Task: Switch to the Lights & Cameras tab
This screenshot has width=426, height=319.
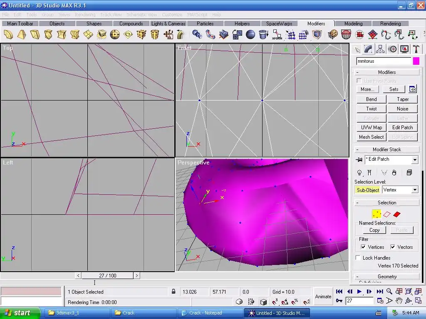Action: point(168,24)
